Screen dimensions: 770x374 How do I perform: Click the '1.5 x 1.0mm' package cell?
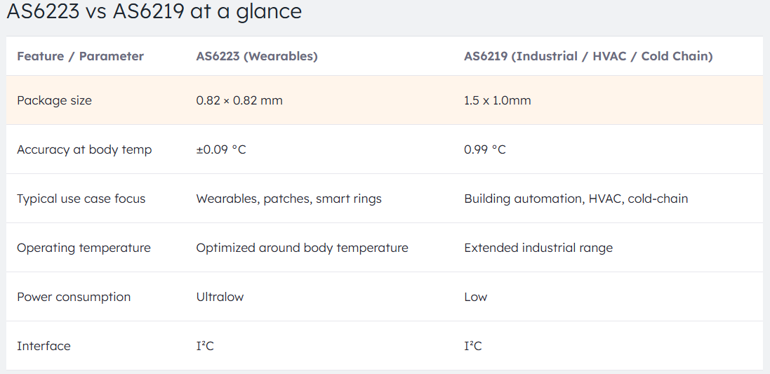498,100
